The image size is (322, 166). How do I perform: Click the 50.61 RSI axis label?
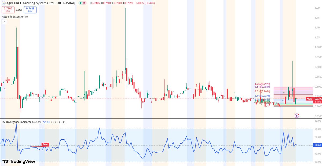pos(317,145)
